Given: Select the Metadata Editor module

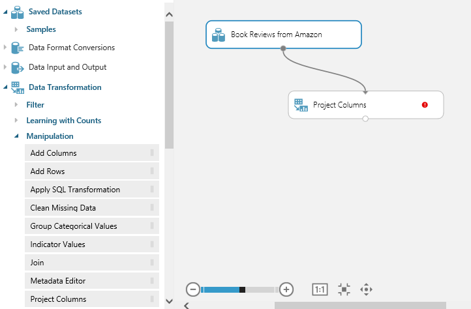Looking at the screenshot, I should click(92, 281).
